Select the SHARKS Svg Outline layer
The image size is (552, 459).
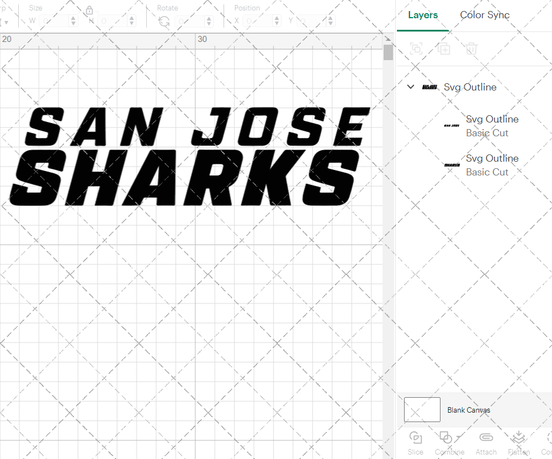[x=492, y=165]
